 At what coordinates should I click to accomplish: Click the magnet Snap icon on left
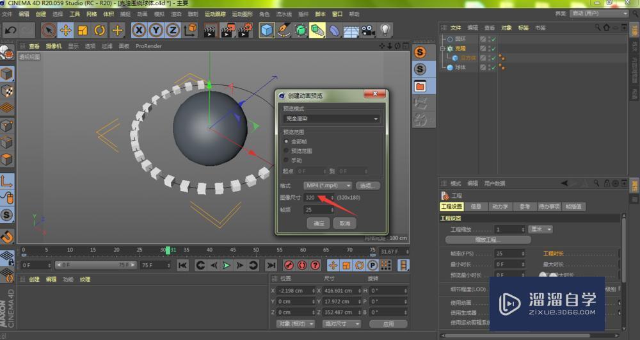coord(7,236)
